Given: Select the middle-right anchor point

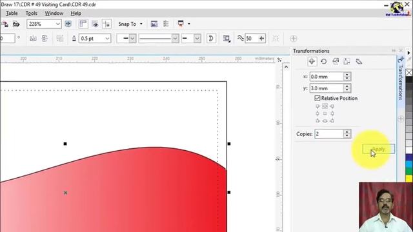Looking at the screenshot, I should pos(332,113).
